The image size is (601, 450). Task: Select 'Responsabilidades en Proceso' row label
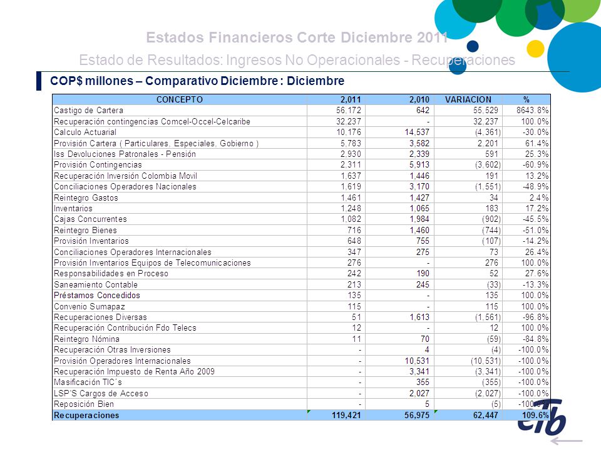(x=111, y=274)
